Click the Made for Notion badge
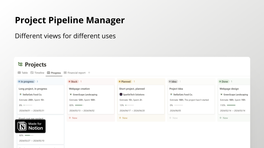Screen dimensions: 264x148 tap(30, 126)
